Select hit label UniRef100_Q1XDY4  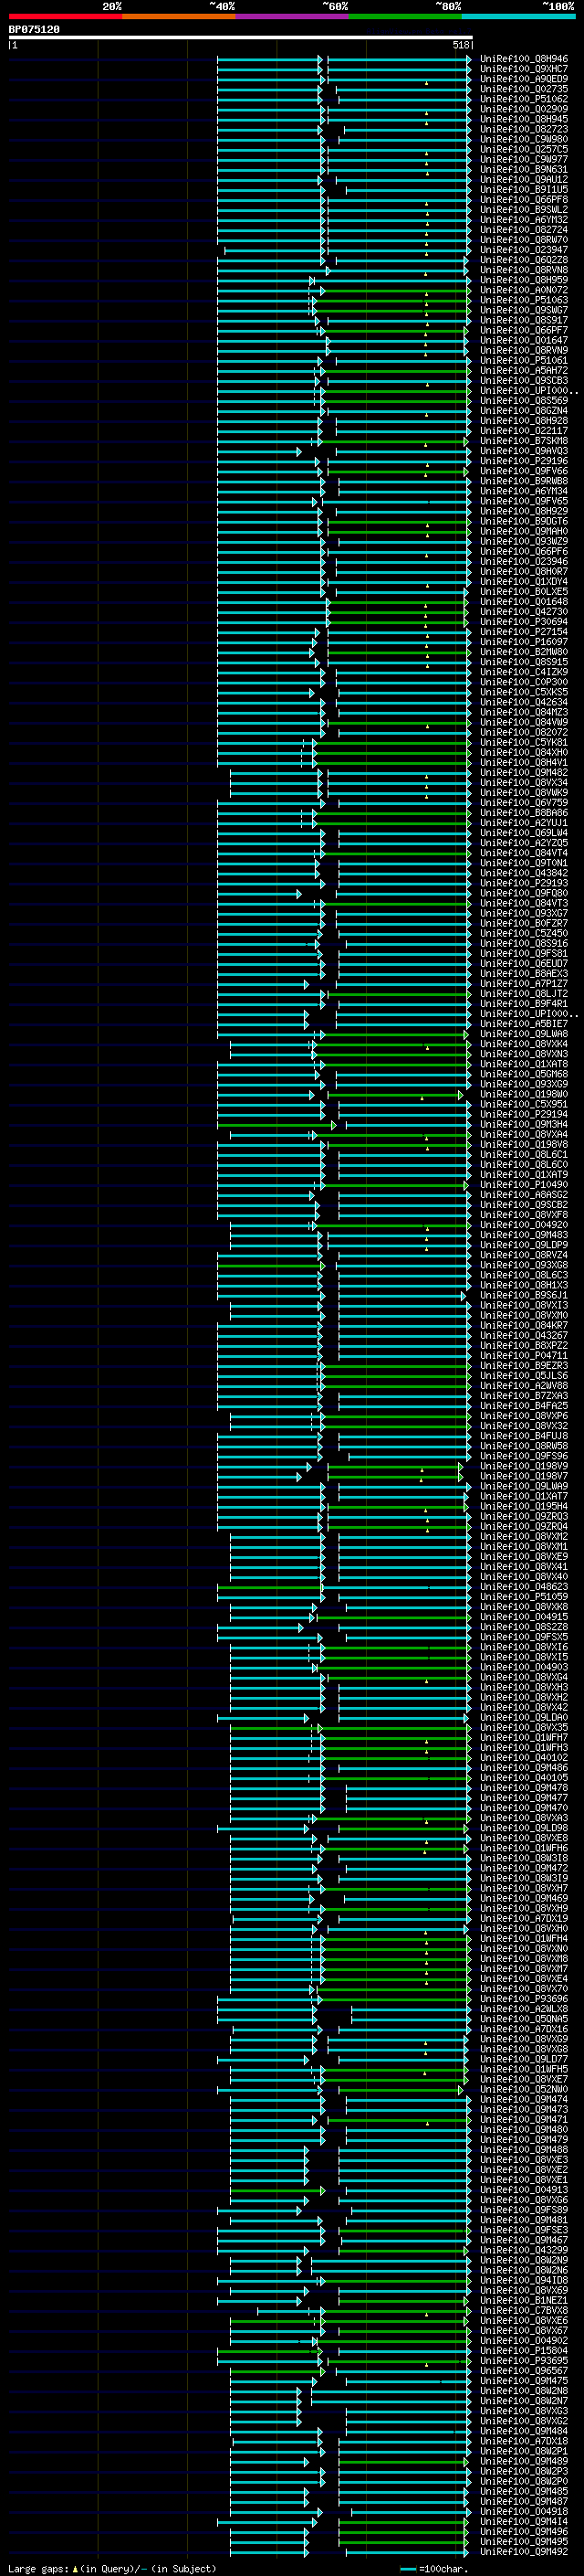pyautogui.click(x=524, y=581)
